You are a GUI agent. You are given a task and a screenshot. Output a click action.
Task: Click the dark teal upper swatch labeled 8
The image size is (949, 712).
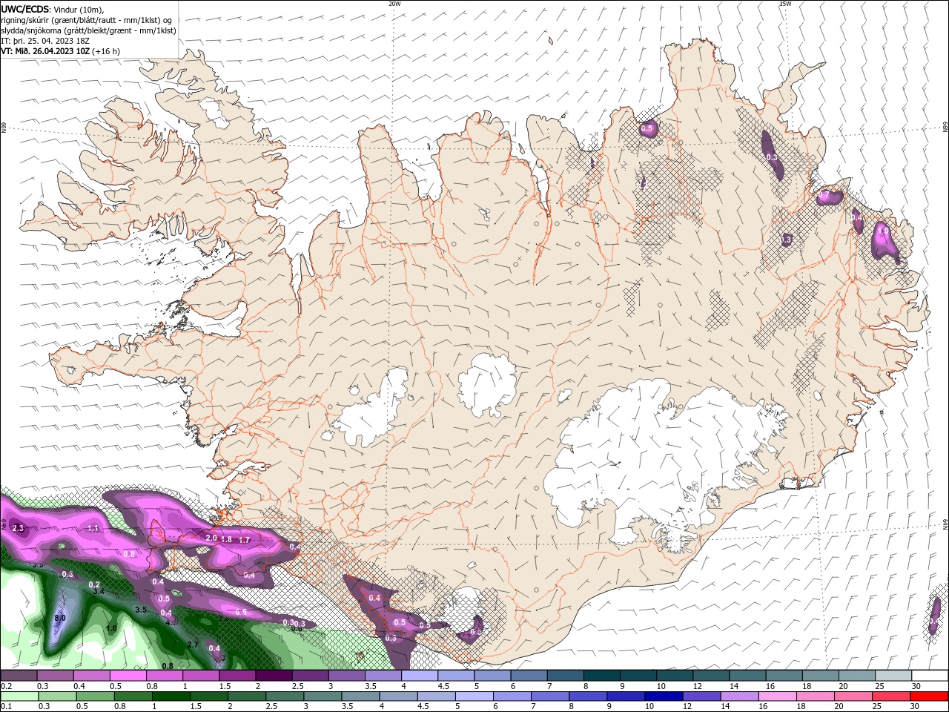click(x=601, y=676)
